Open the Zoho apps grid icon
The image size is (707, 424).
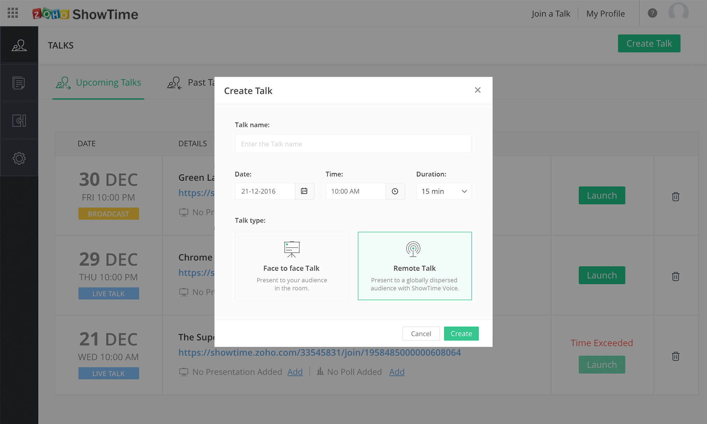(x=13, y=13)
